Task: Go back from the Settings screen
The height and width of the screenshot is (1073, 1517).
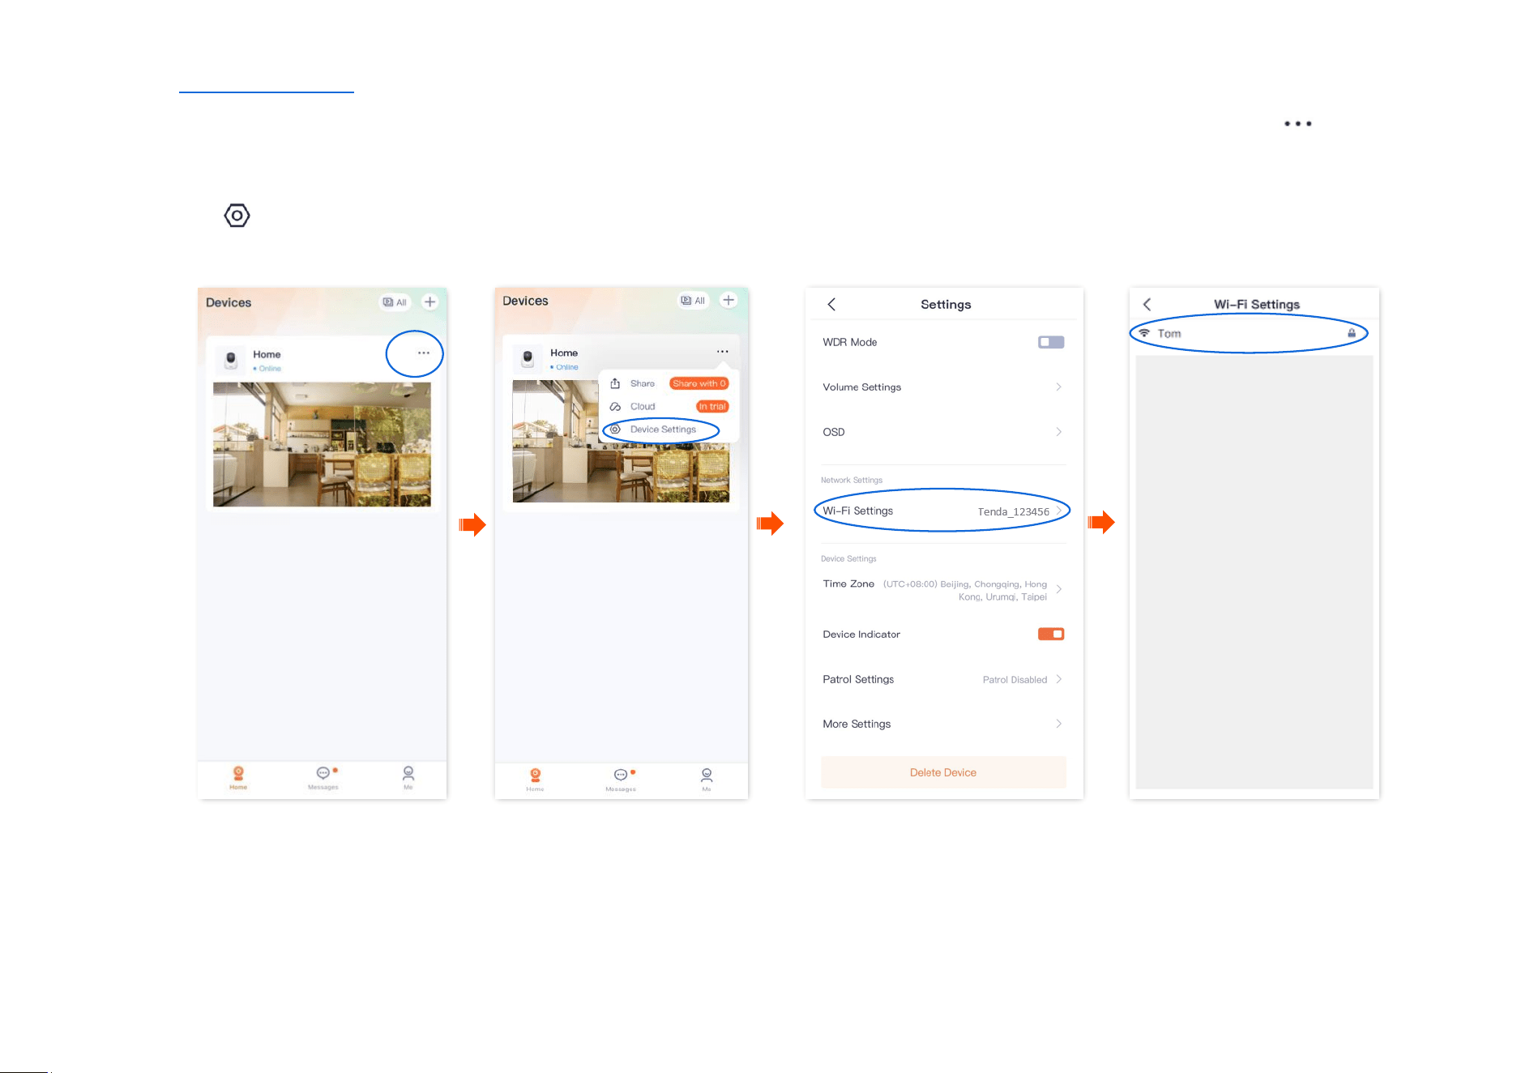Action: [x=831, y=305]
